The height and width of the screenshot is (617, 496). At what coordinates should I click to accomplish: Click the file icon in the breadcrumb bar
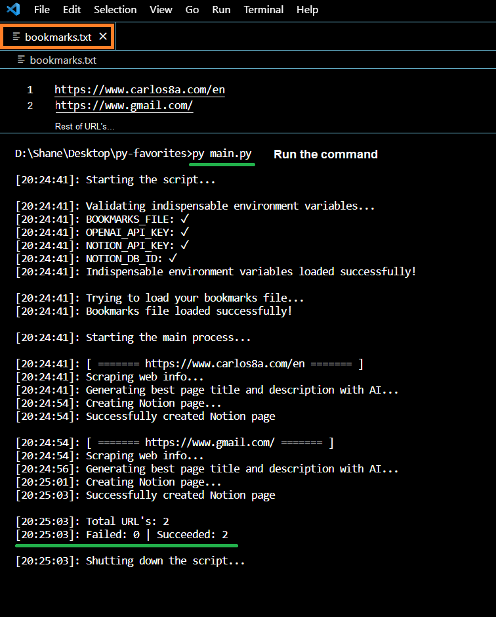[x=21, y=60]
